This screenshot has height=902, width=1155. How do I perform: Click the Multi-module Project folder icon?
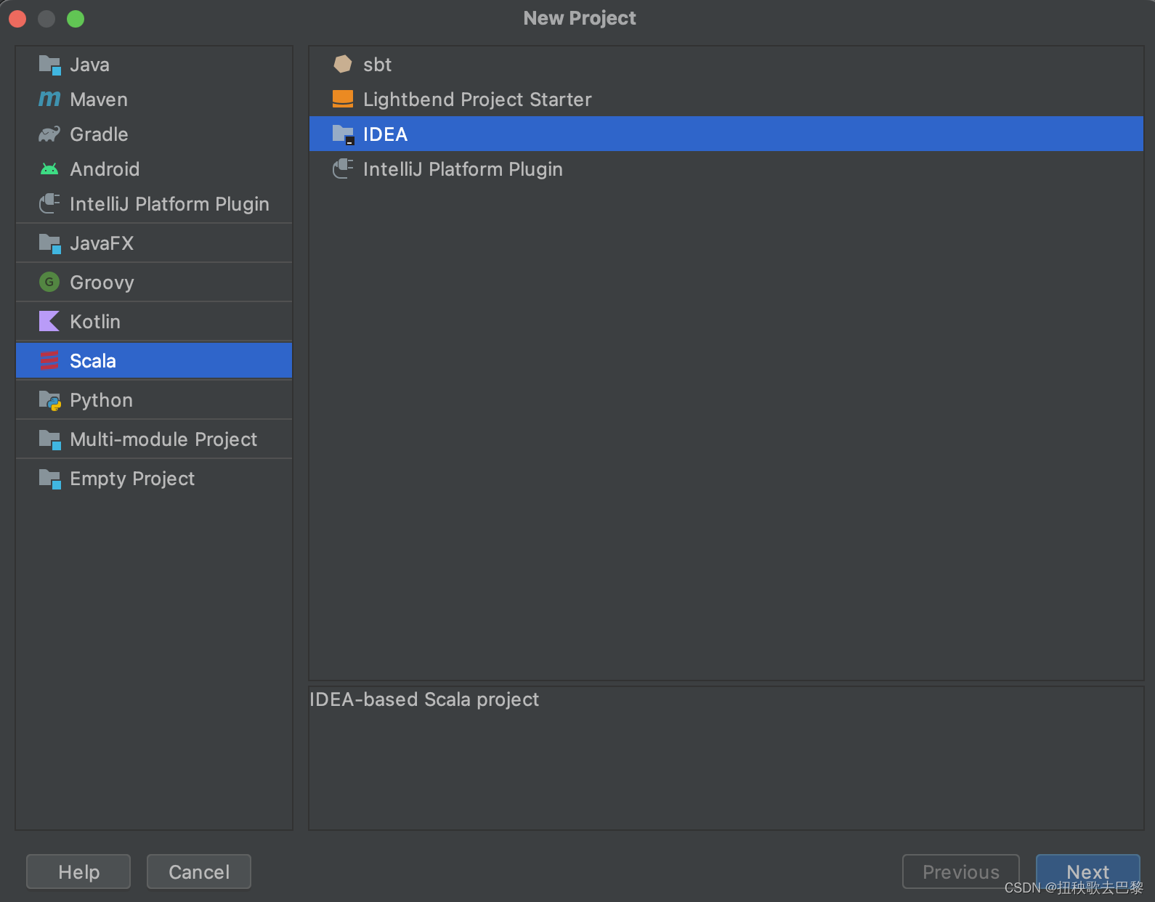(49, 439)
